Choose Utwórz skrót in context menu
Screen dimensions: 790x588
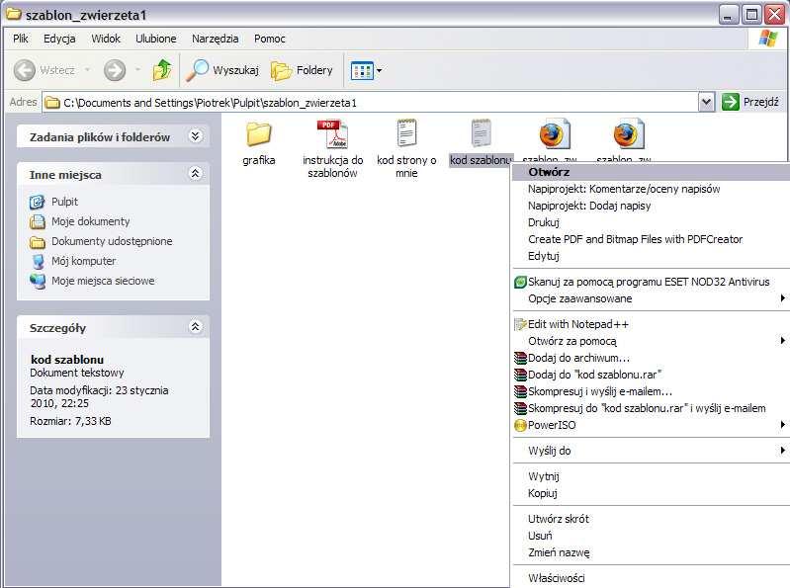(x=651, y=519)
